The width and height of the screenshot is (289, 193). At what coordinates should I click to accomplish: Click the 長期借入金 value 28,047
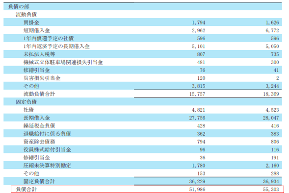click(x=271, y=118)
